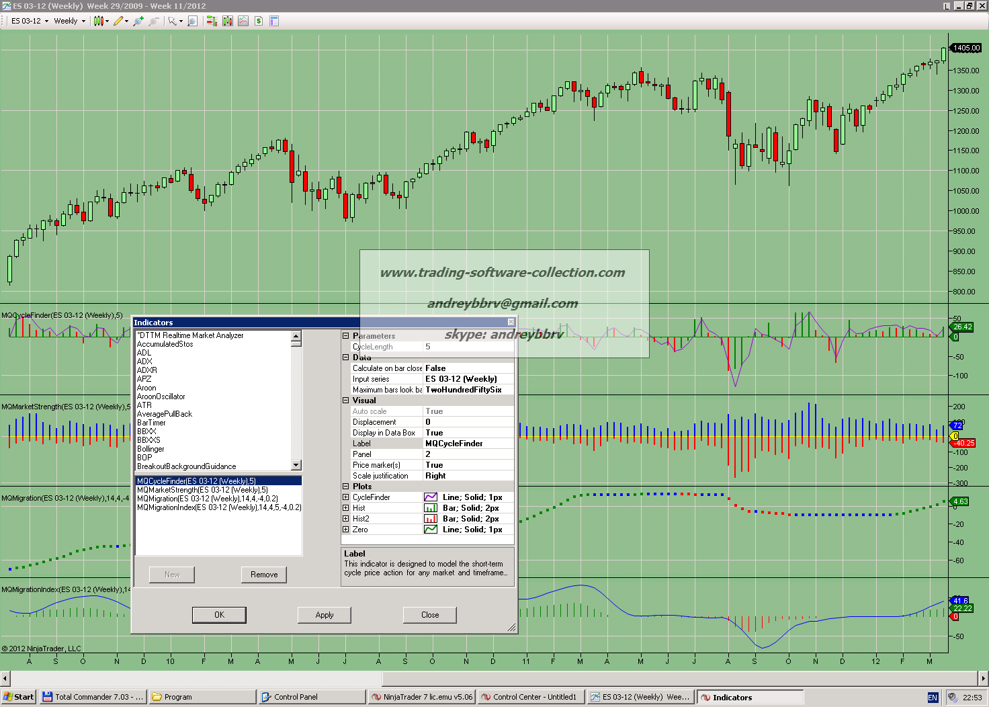Select MQMarketStrength in applied indicators list
989x707 pixels.
click(202, 490)
